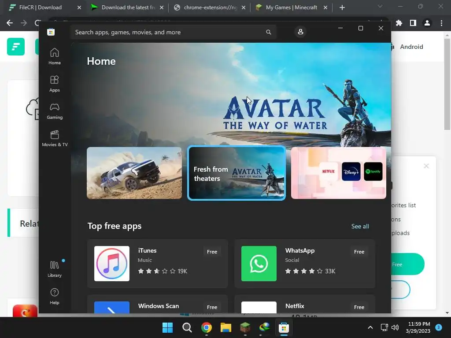Click the network icon in tray
Image resolution: width=451 pixels, height=338 pixels.
384,327
